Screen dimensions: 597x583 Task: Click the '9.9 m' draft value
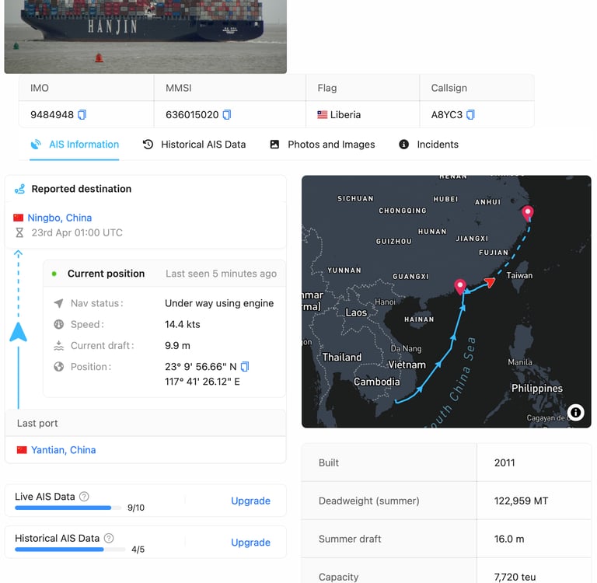[177, 345]
